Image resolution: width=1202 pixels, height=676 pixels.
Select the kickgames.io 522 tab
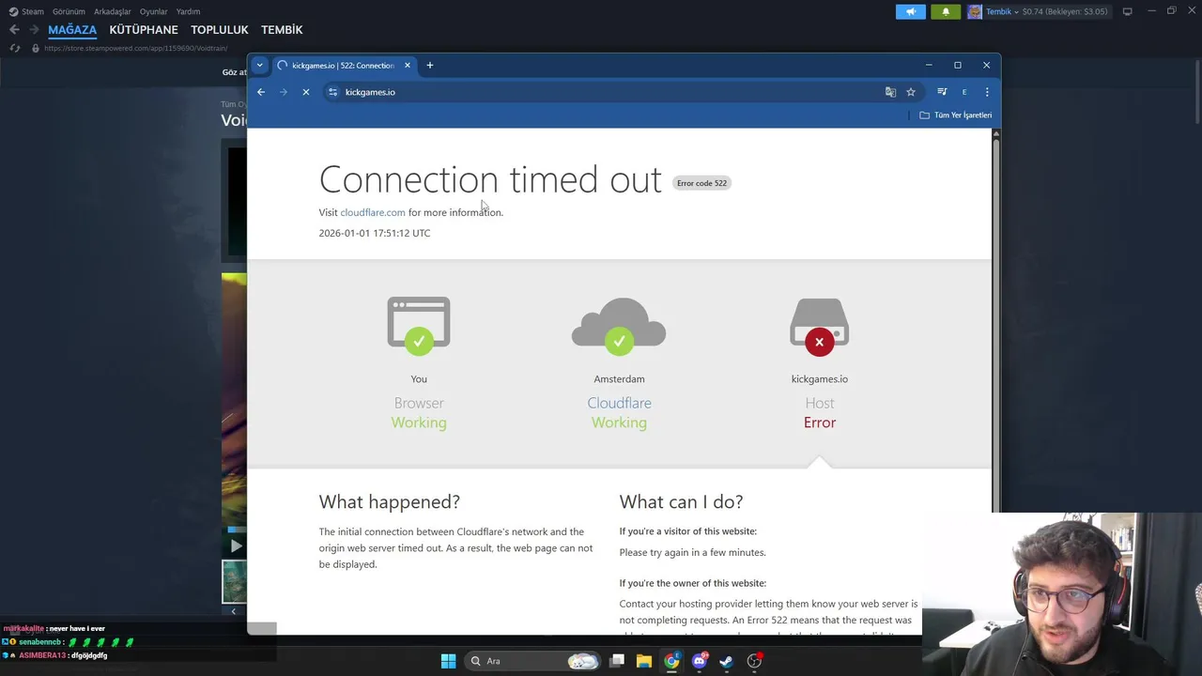tap(343, 66)
